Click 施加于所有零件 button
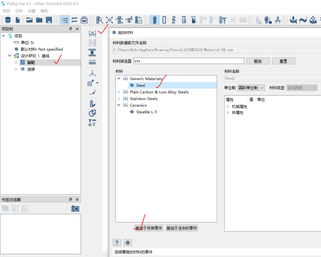321x257 pixels. pyautogui.click(x=149, y=228)
